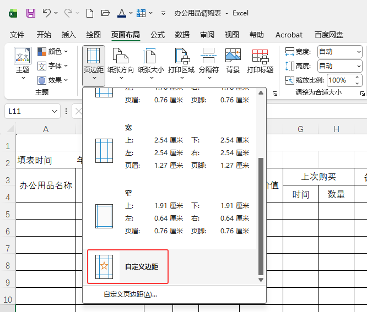367x312 pixels.
Task: Open 分隔符 breaks menu
Action: pos(209,64)
